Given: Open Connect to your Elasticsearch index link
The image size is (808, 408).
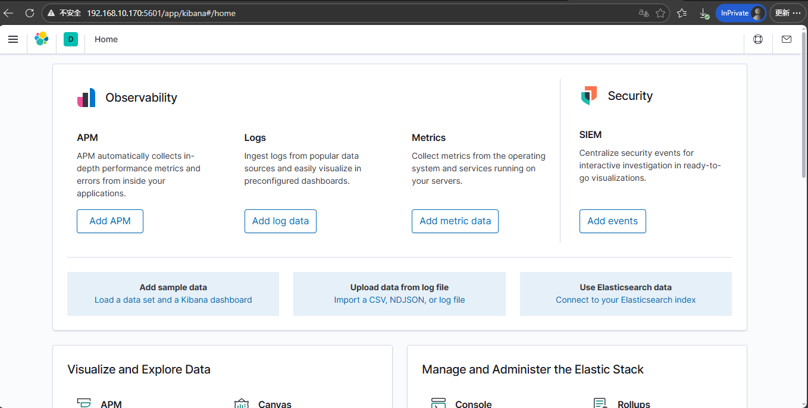Looking at the screenshot, I should pyautogui.click(x=626, y=300).
